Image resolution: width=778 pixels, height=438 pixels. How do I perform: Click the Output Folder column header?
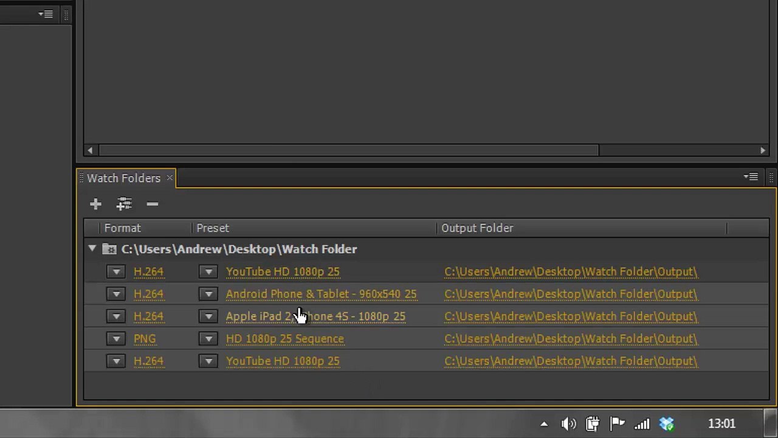(477, 228)
